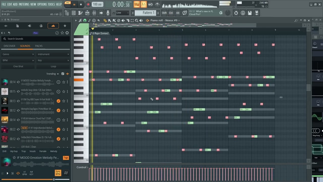
Task: Click the random dice icon beside Trending
Action: pos(63,74)
